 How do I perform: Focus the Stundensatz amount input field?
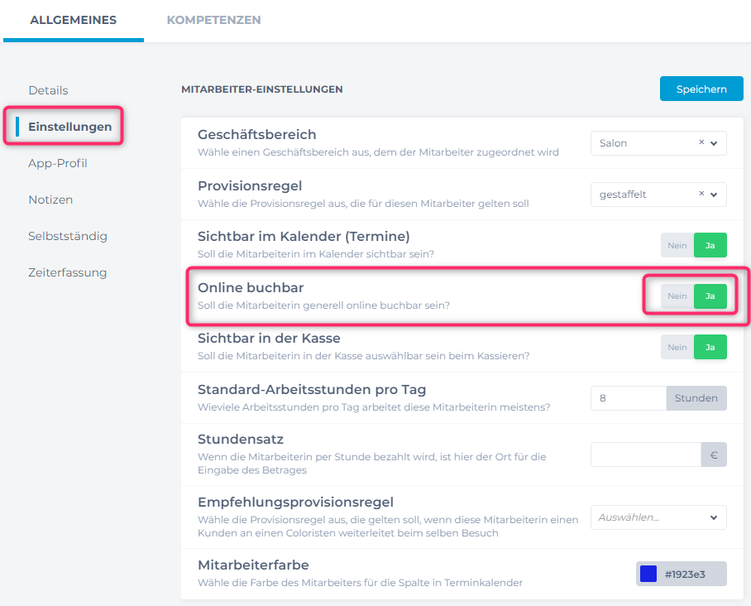[645, 454]
